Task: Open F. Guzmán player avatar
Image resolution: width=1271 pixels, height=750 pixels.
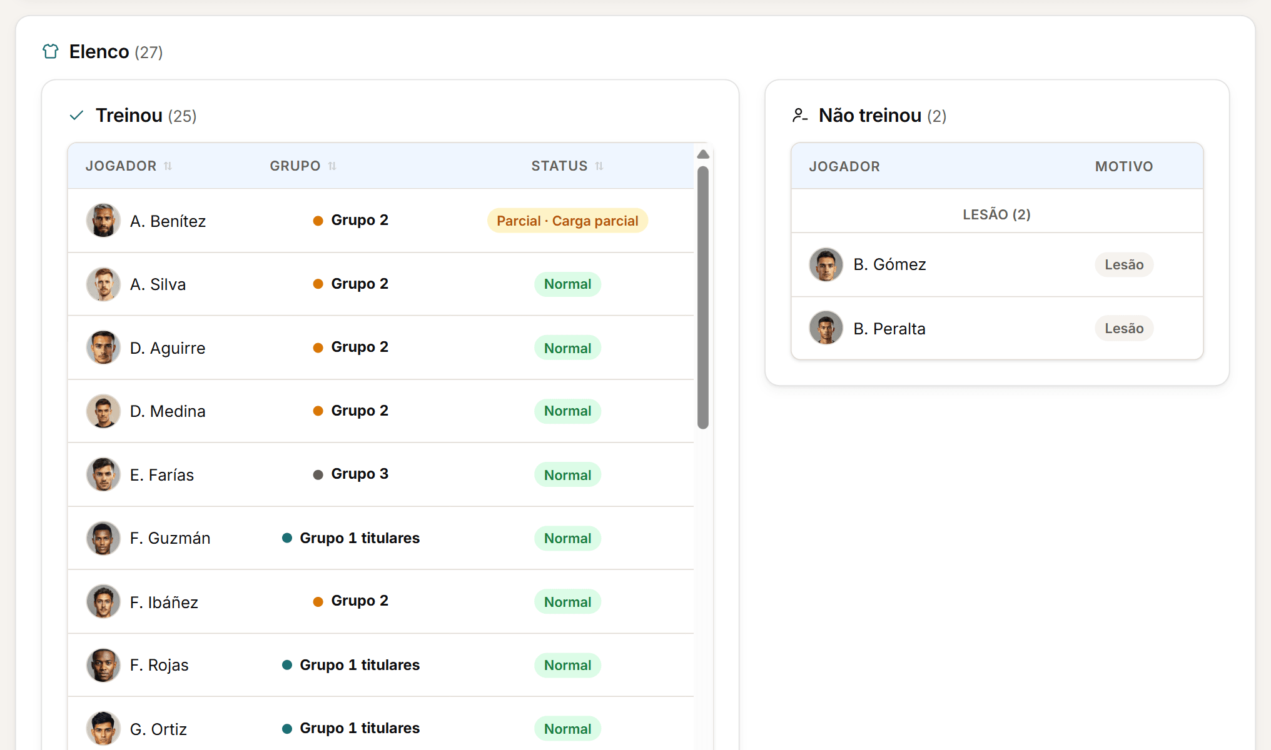Action: click(x=103, y=538)
